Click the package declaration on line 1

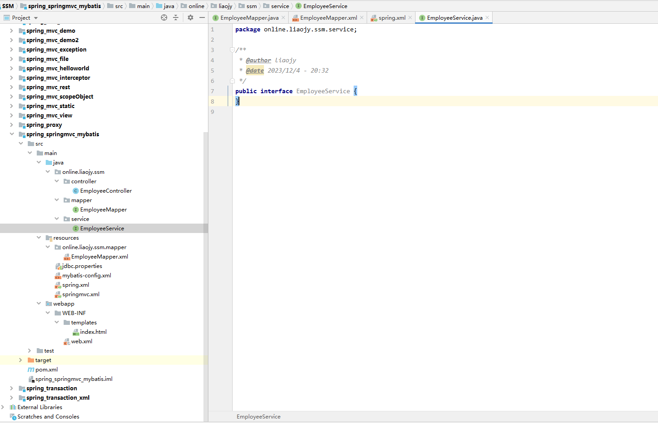296,29
